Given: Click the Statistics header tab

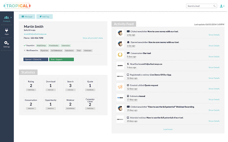Looking at the screenshot, I should pyautogui.click(x=28, y=72).
